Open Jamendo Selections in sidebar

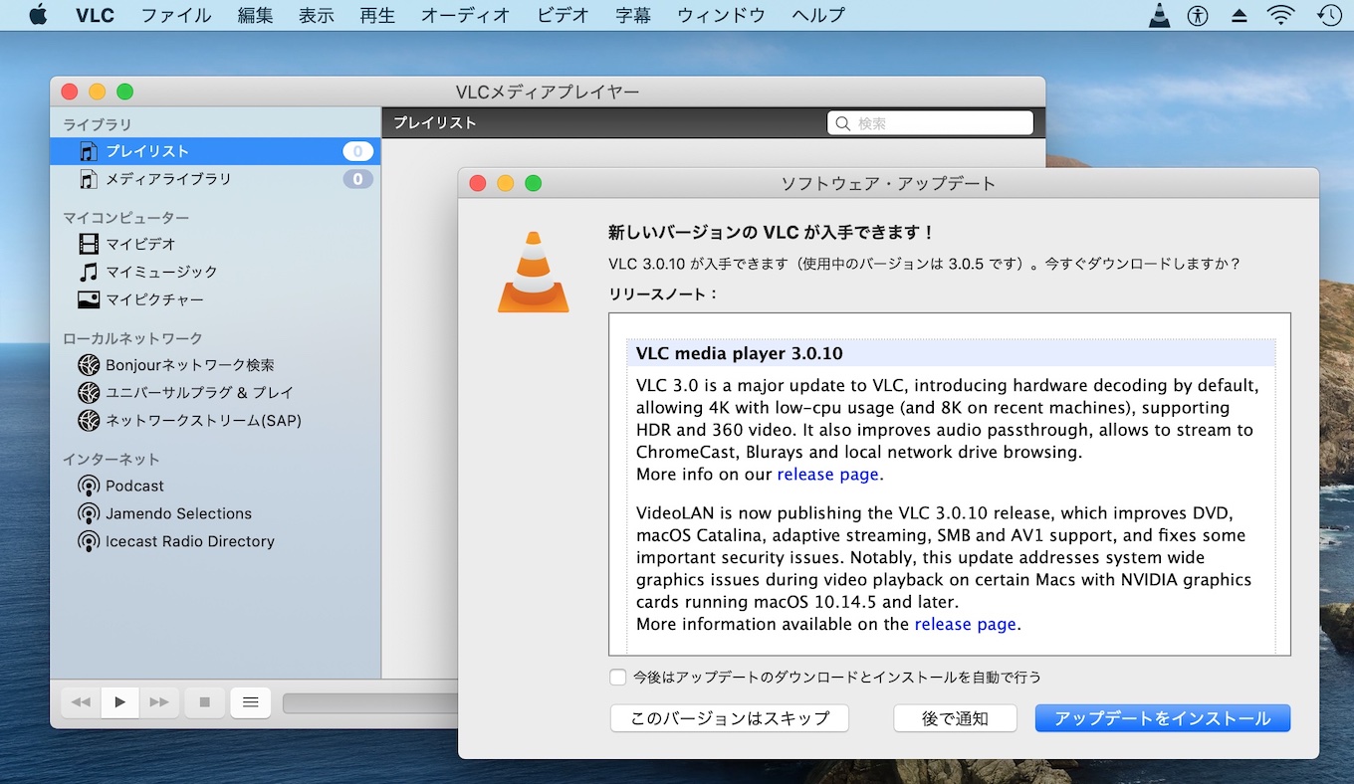215,513
